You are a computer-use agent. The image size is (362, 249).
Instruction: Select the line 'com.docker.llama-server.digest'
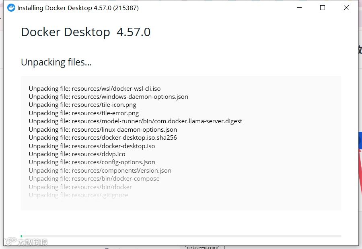[136, 121]
